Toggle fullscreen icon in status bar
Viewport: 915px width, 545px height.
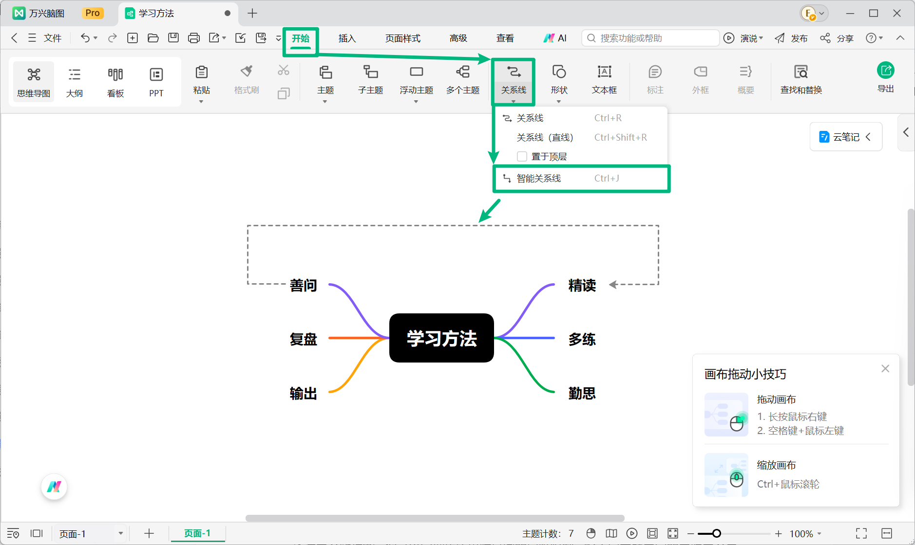coord(861,533)
